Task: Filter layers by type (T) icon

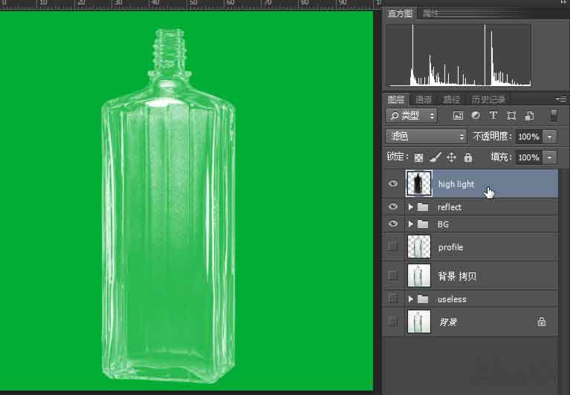Action: pos(493,116)
